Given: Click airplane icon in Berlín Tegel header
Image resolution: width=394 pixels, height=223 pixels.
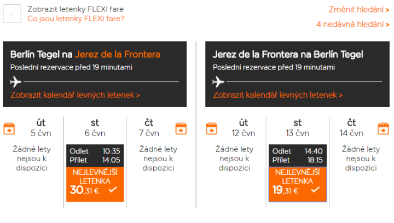Looking at the screenshot, I should (16, 81).
